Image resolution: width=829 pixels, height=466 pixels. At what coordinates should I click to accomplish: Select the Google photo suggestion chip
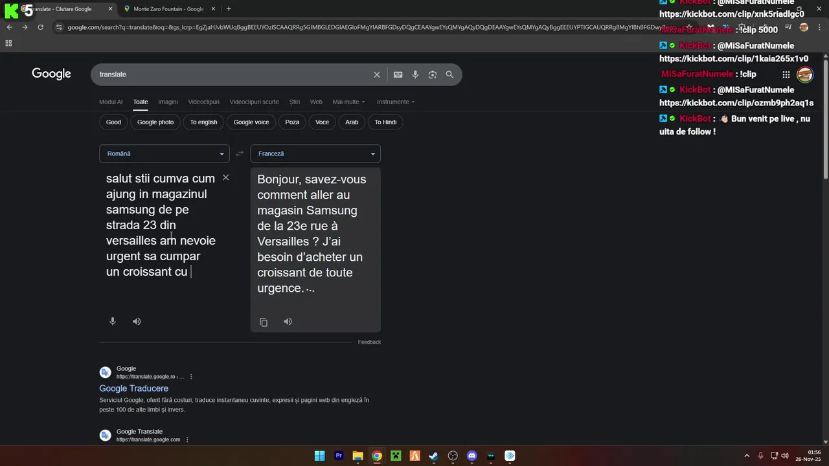coord(155,122)
